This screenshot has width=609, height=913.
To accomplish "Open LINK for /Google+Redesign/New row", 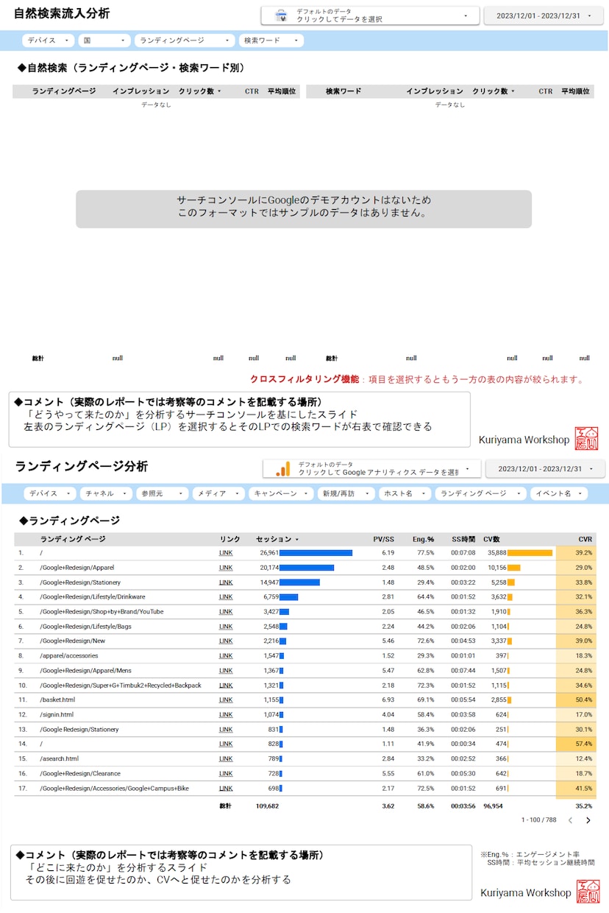I will tap(226, 641).
